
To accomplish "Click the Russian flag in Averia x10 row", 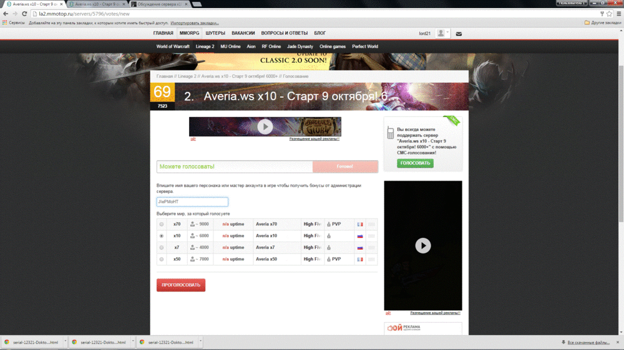I will tap(360, 236).
